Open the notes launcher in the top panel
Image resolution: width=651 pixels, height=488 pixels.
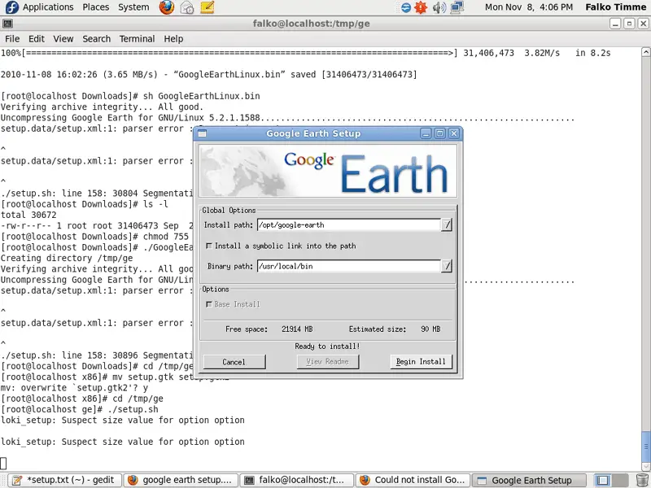(208, 7)
